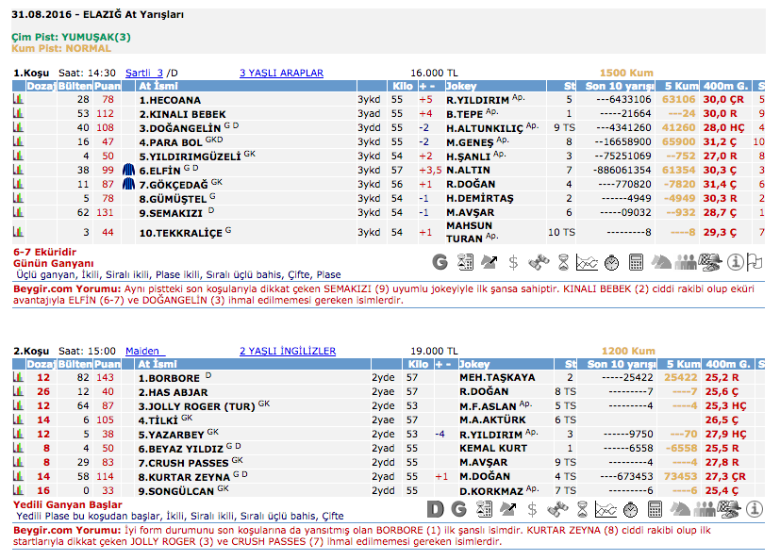Click the Jokey column header in race 2
Image resolution: width=780 pixels, height=560 pixels.
(475, 364)
